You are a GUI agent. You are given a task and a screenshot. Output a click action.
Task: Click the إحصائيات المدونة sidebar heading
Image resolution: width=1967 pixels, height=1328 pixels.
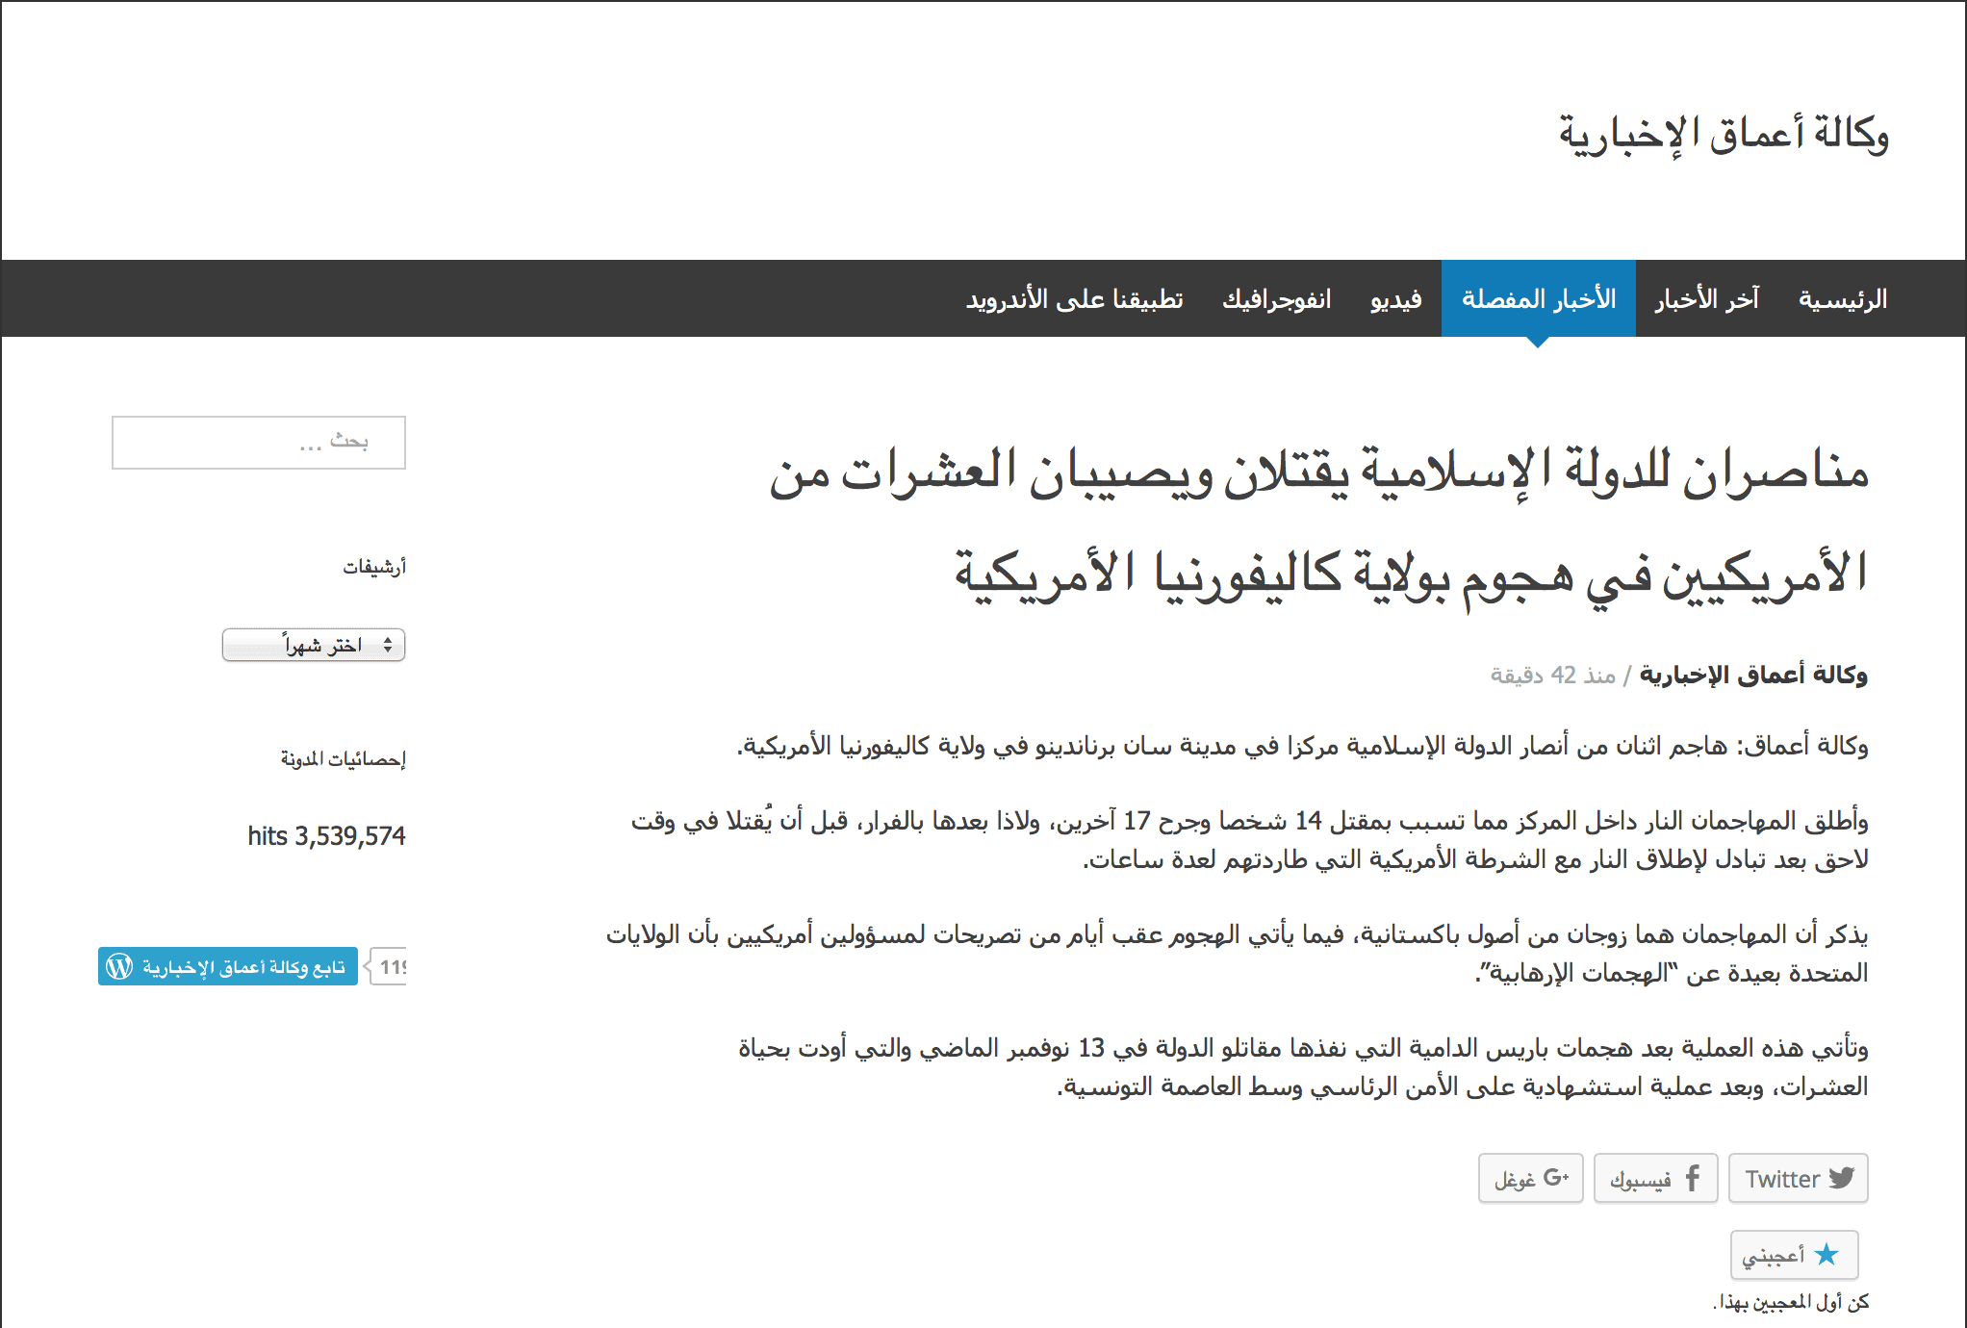[343, 759]
